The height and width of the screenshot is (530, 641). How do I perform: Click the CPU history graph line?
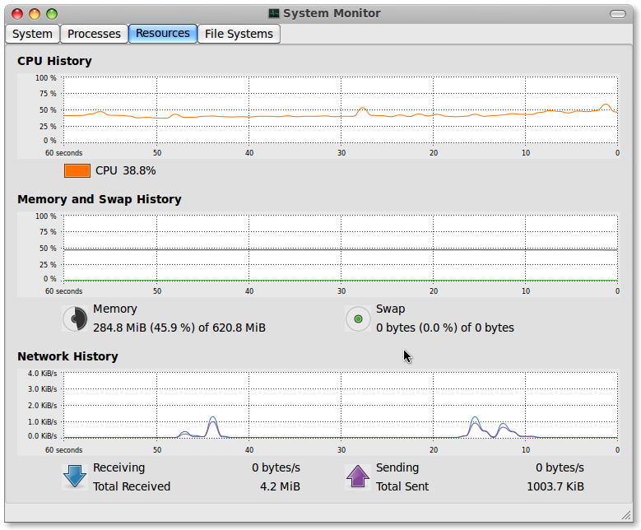click(340, 116)
